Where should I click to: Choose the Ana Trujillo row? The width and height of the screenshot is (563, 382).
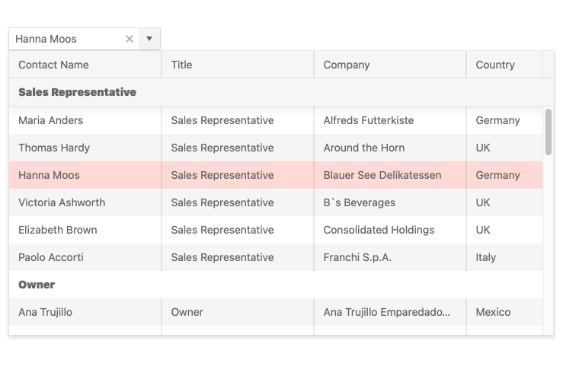pos(46,312)
